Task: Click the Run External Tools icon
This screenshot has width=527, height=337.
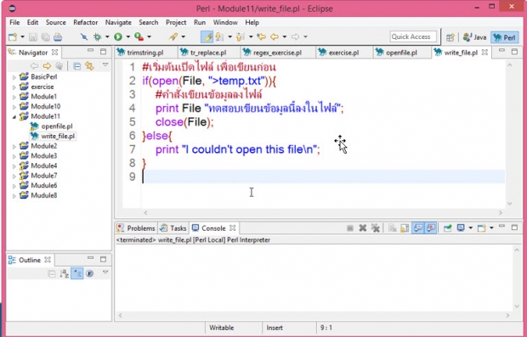Action: click(x=139, y=37)
